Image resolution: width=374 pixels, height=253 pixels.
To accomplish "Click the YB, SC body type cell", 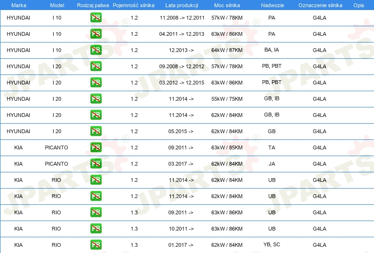I will tap(272, 244).
